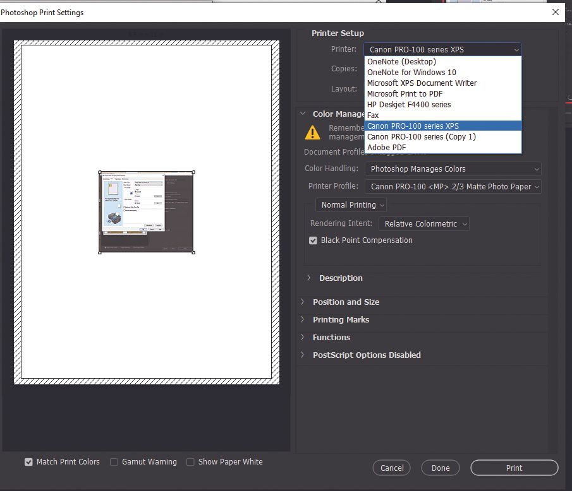Viewport: 572px width, 491px height.
Task: Click the print preview thumbnail on the canvas
Action: coord(146,211)
